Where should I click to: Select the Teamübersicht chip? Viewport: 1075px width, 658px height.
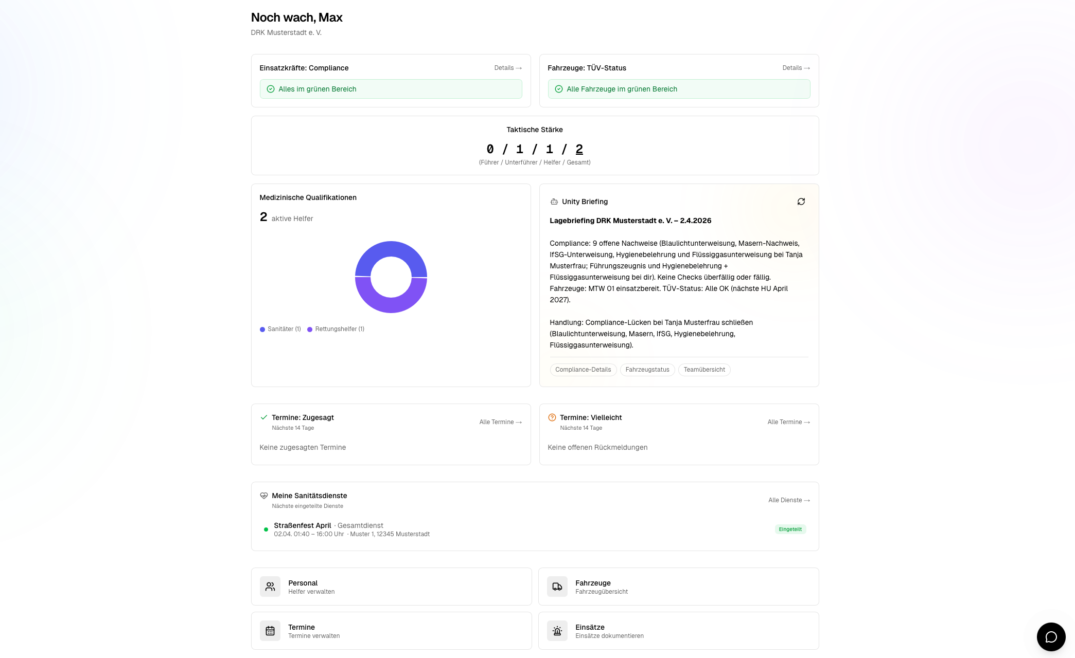coord(704,370)
